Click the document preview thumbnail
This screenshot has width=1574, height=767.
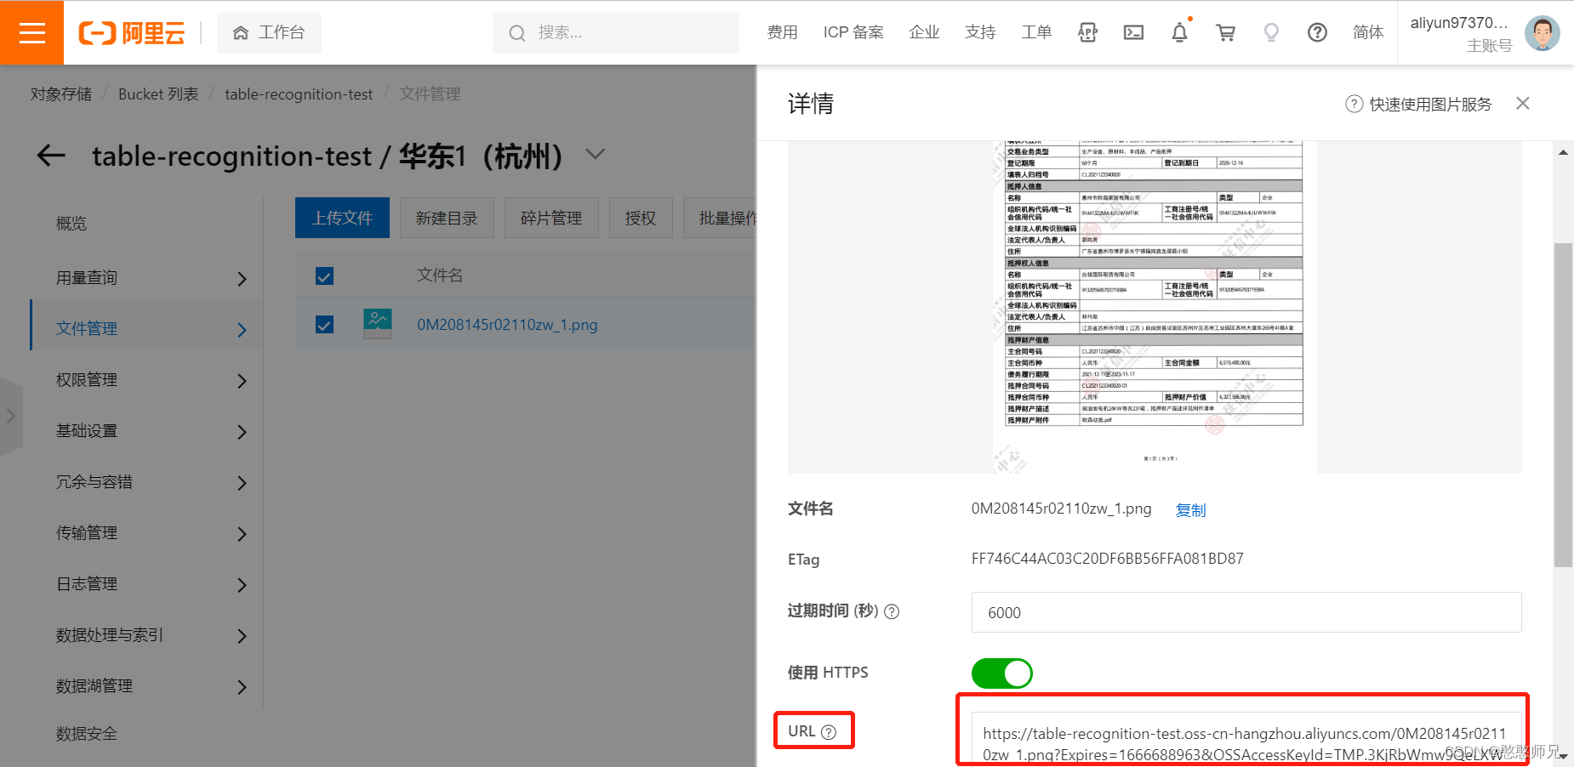point(1155,307)
